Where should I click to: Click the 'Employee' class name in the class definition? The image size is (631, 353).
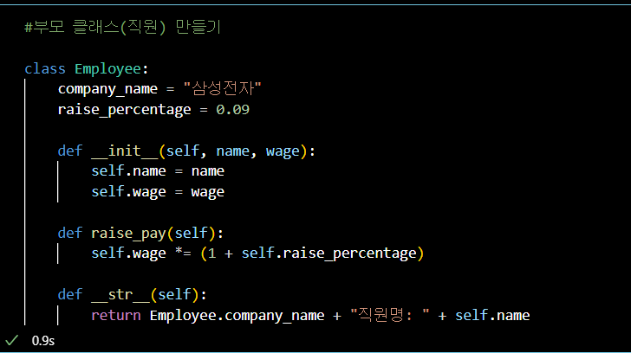pos(107,69)
